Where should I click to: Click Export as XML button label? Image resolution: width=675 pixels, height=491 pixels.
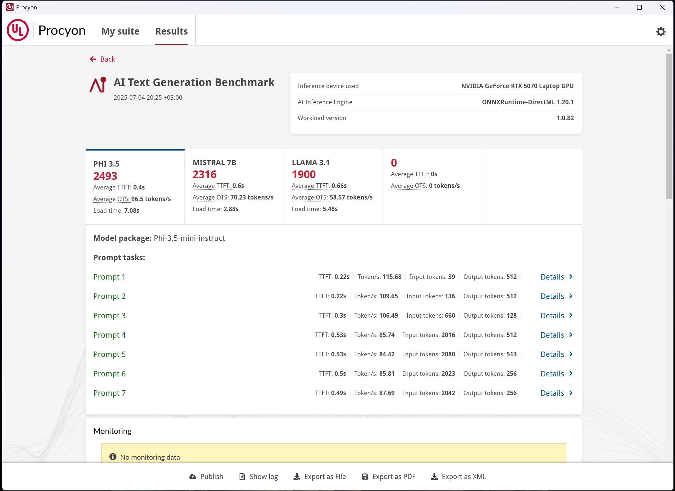[x=464, y=476]
